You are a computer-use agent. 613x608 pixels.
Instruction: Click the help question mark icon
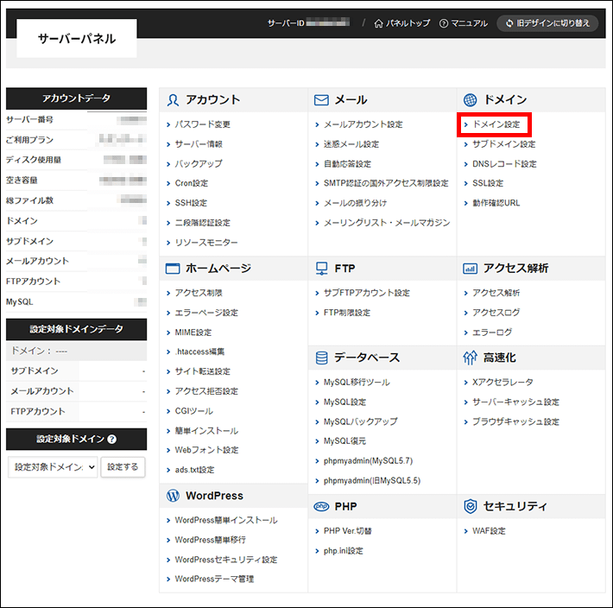pos(112,440)
